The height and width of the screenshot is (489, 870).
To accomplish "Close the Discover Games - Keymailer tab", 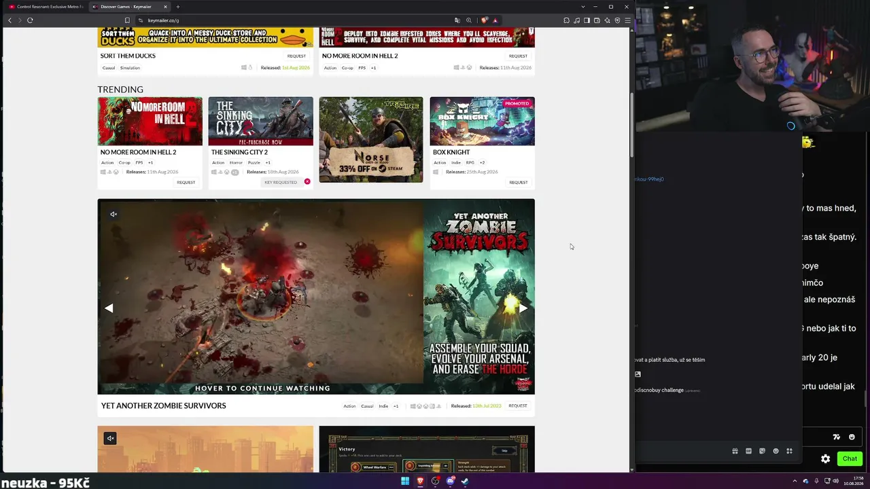I will (165, 7).
